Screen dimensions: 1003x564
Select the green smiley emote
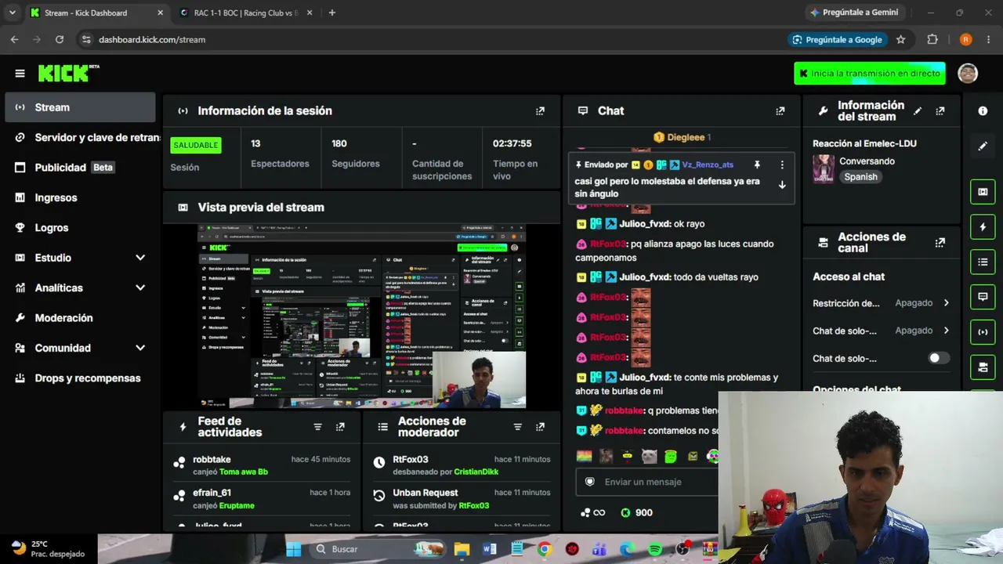[x=671, y=456]
